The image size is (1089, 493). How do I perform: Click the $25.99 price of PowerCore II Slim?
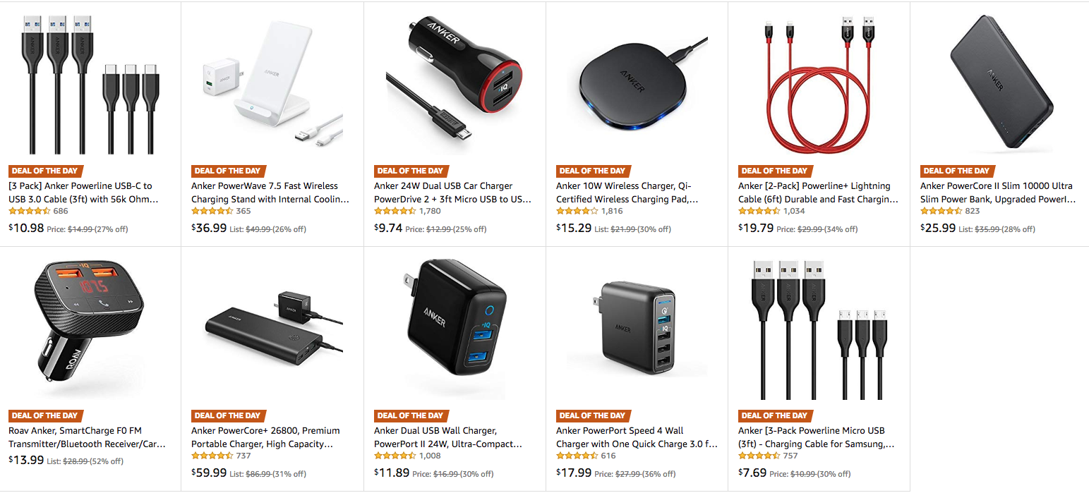pyautogui.click(x=938, y=228)
